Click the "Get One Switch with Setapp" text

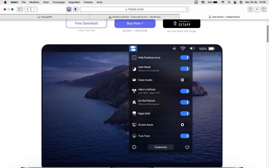coord(182,31)
